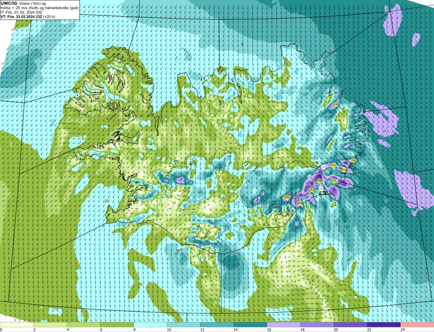Click the scale tick label "24"
This screenshot has height=332, width=434.
402,330
